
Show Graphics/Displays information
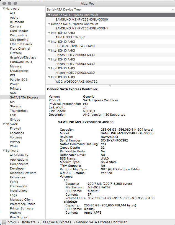point(23,57)
